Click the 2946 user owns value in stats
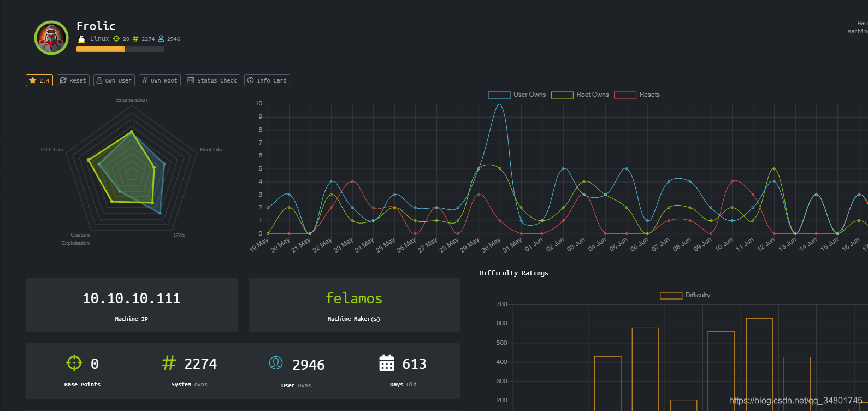The image size is (868, 411). [x=309, y=365]
